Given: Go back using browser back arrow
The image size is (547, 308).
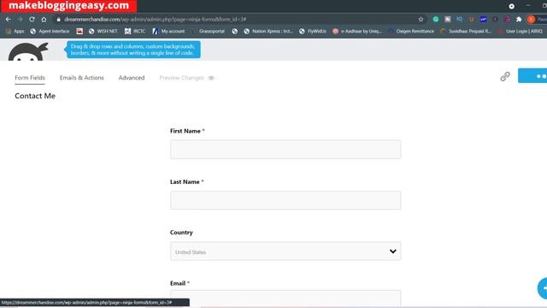Looking at the screenshot, I should tap(8, 19).
